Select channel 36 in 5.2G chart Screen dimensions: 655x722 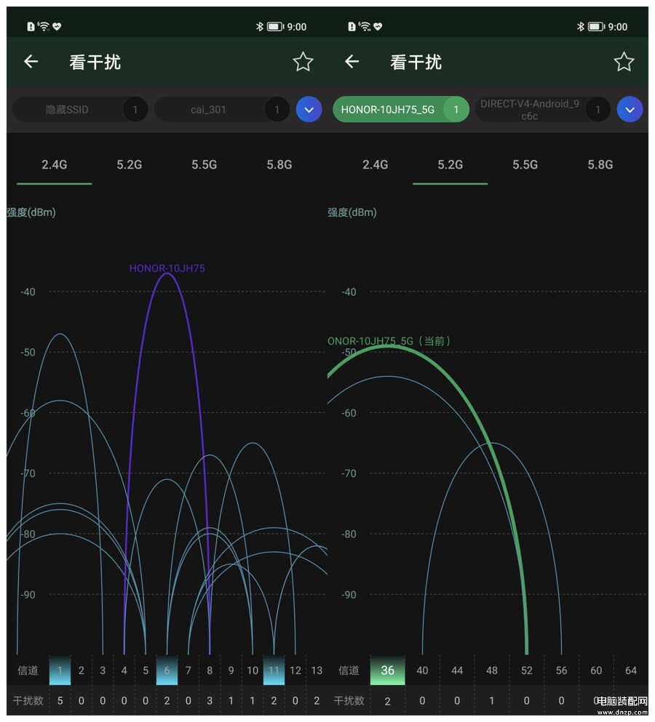tap(387, 670)
